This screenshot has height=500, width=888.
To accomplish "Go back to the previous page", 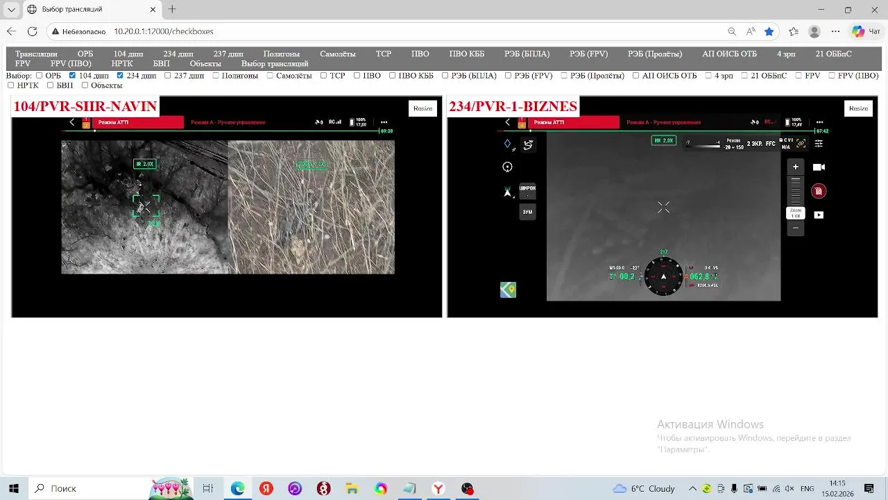I will point(11,31).
